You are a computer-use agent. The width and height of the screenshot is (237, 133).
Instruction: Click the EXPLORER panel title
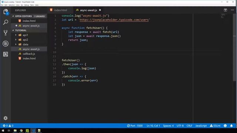[21, 10]
